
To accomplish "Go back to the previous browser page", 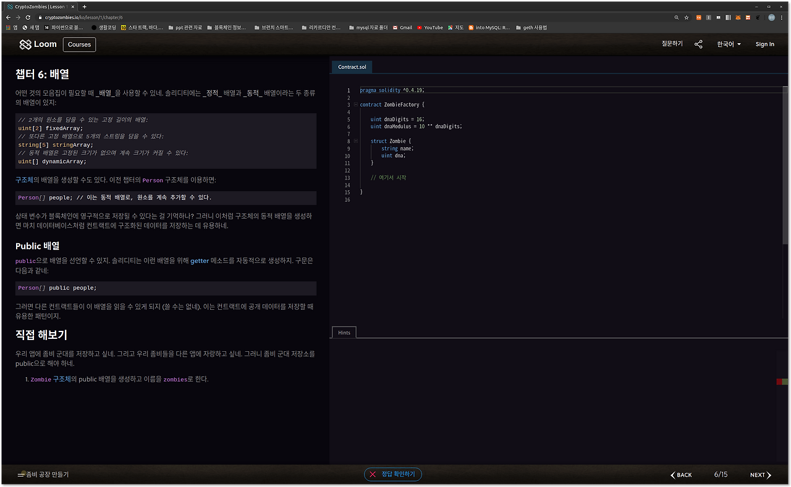I will [x=9, y=17].
